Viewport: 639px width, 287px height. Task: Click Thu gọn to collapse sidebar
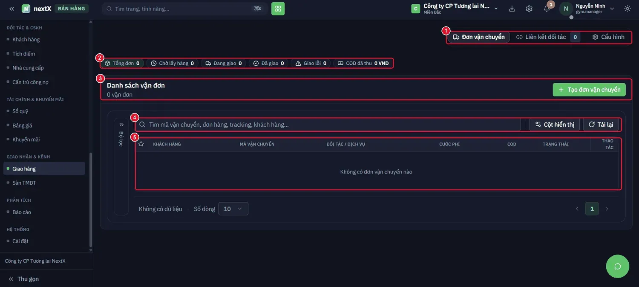pyautogui.click(x=23, y=279)
